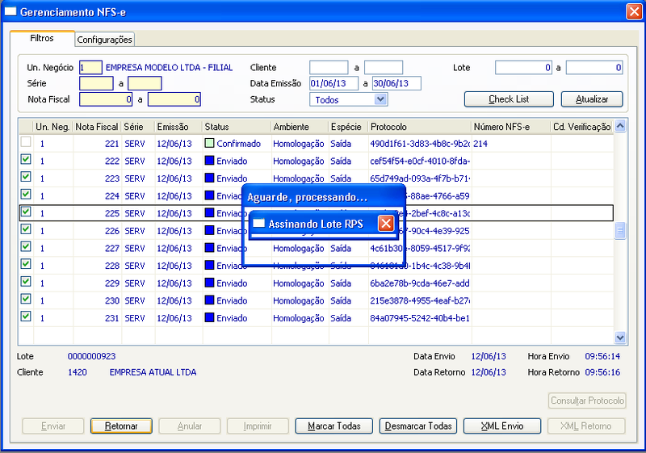The width and height of the screenshot is (646, 453).
Task: Check the box for nota fiscal 221
Action: 26,141
